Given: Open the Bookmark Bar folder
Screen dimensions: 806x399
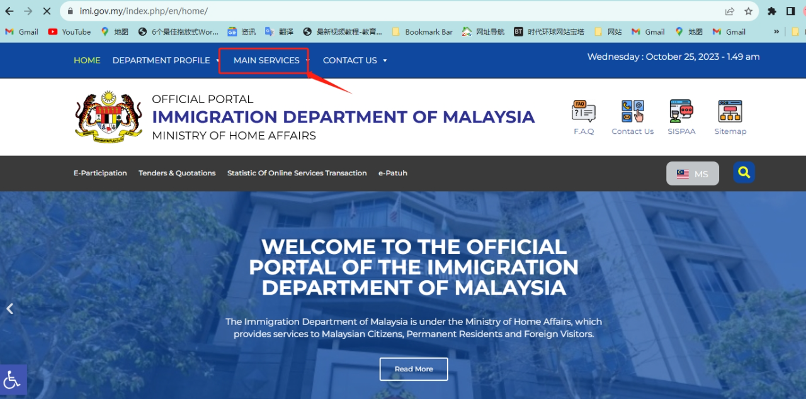Looking at the screenshot, I should pyautogui.click(x=422, y=31).
